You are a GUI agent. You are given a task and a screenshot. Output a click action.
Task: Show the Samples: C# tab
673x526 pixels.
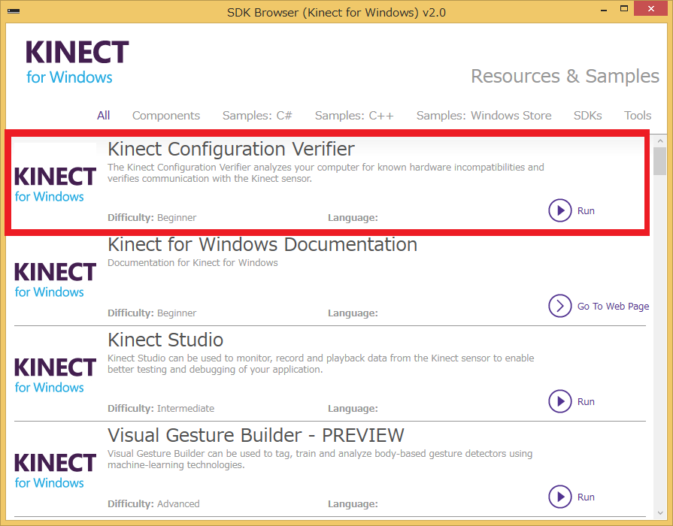pos(257,116)
